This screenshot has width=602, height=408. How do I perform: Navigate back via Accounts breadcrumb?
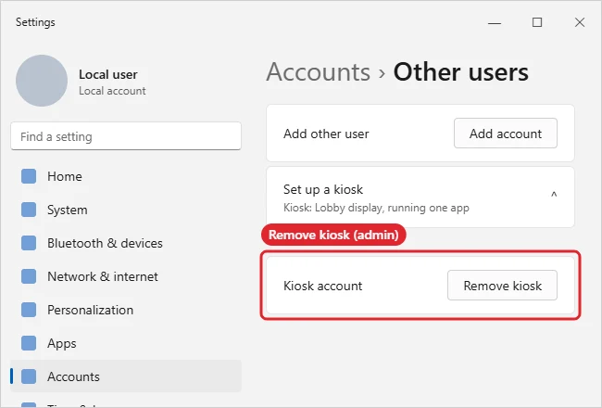(319, 72)
